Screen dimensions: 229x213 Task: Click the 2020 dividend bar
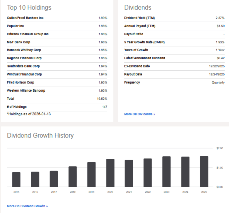point(110,173)
